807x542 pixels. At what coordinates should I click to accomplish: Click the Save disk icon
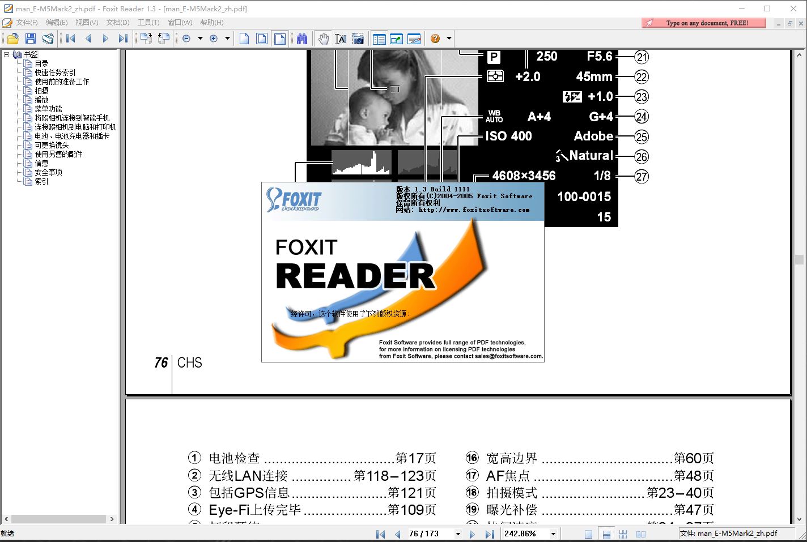tap(31, 39)
